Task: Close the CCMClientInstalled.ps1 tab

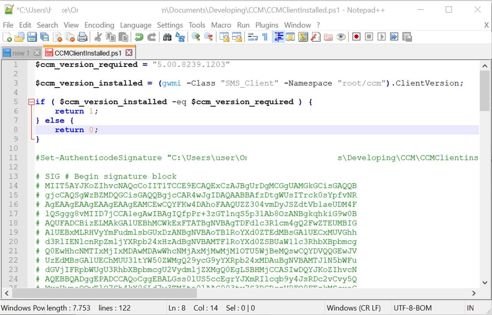Action: [x=129, y=53]
